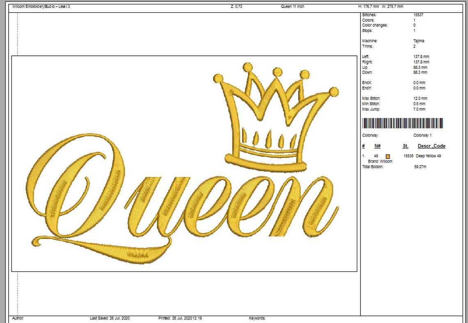Click the Max Stitch 12.0 mm value

(421, 98)
